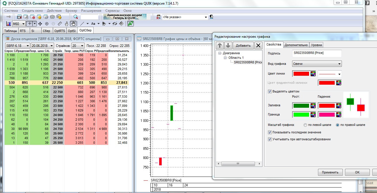Toggle 'Показывать последнее значение' checkbox
Viewport: 377px width, 193px height.
click(x=270, y=132)
